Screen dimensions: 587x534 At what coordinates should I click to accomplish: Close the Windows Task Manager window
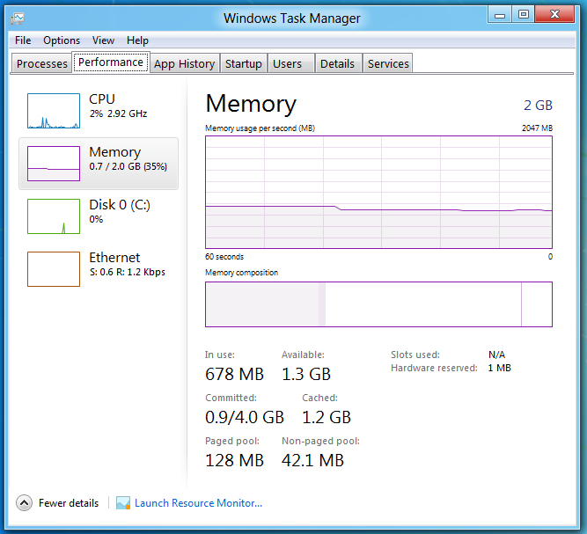pos(554,14)
